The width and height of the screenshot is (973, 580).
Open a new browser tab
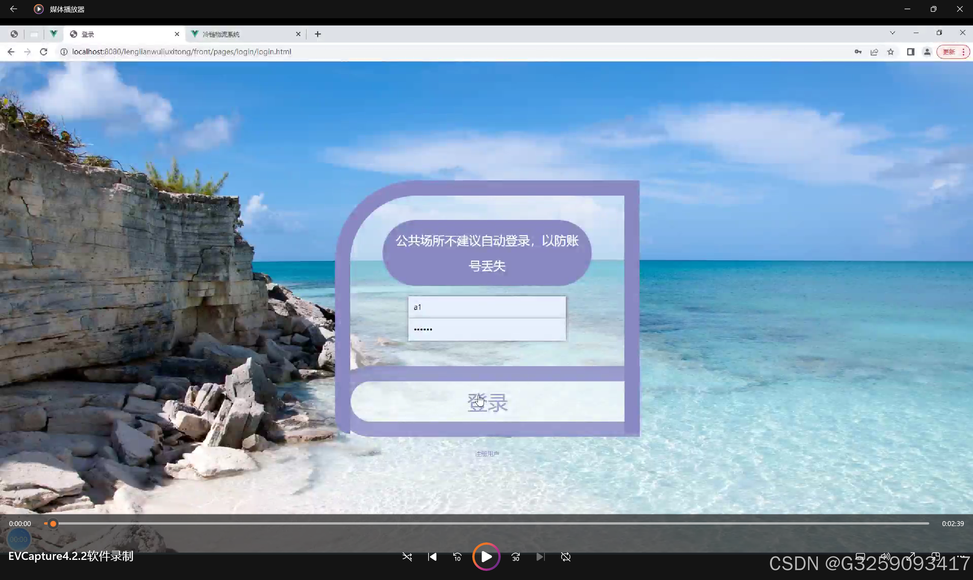318,34
